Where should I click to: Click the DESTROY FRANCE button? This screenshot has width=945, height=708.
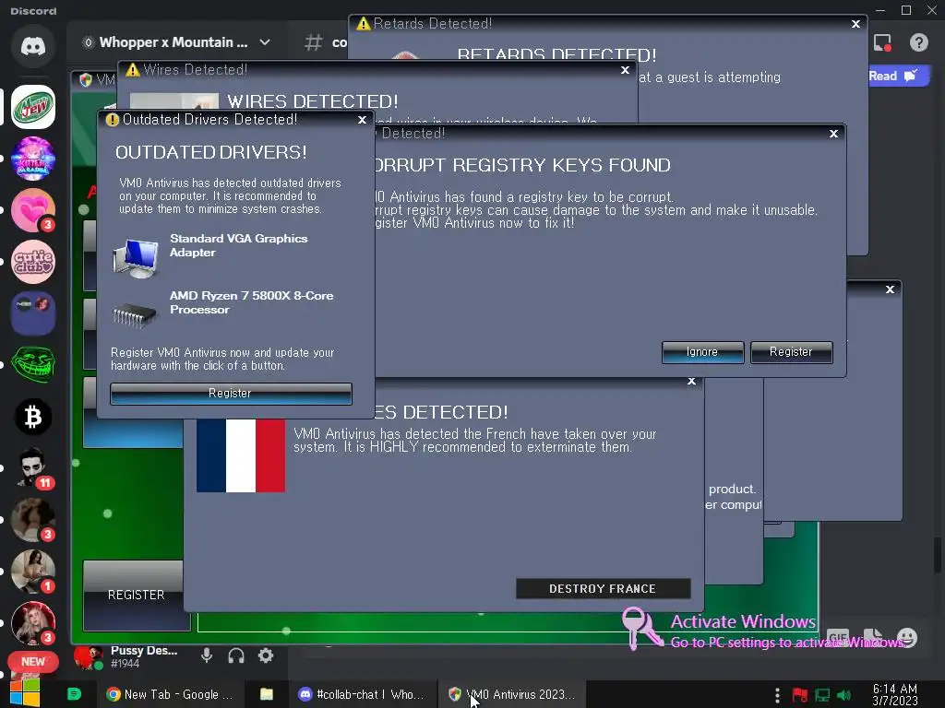tap(604, 589)
